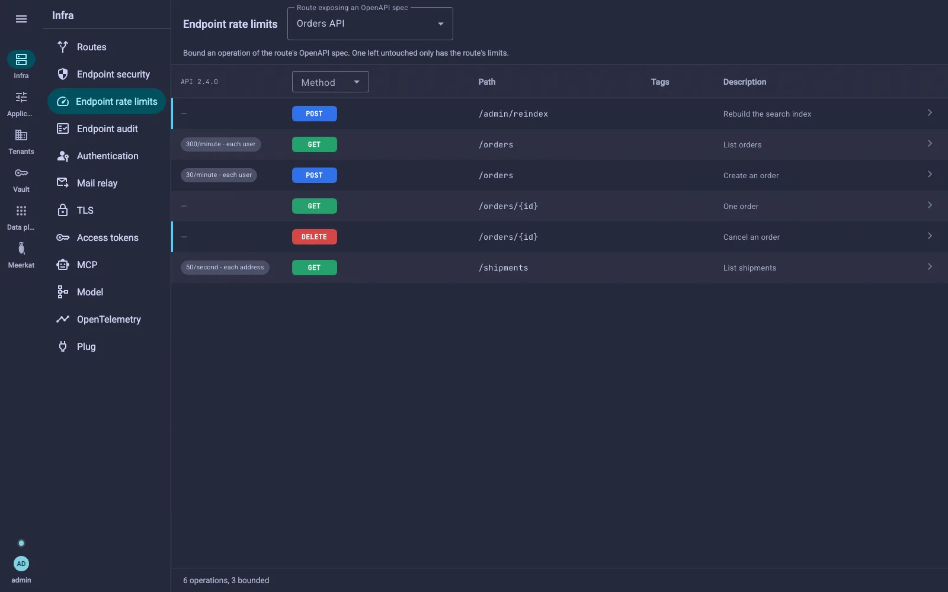The width and height of the screenshot is (948, 592).
Task: Click the POST badge for /admin/reindex
Action: (x=314, y=114)
